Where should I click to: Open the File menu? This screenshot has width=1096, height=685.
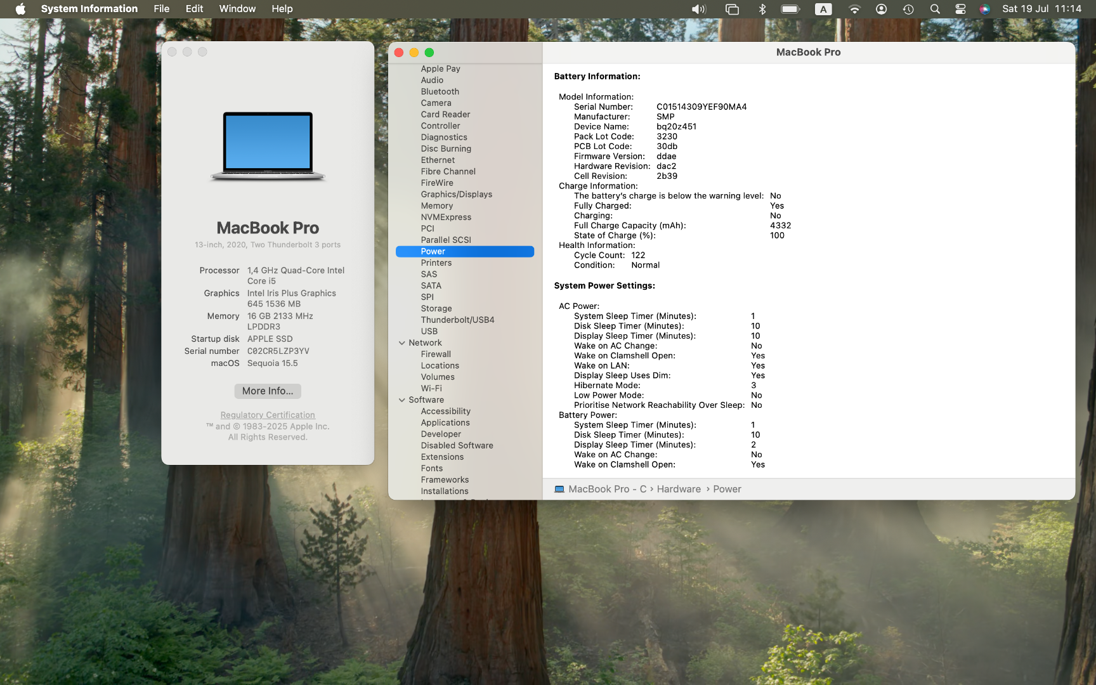(162, 9)
